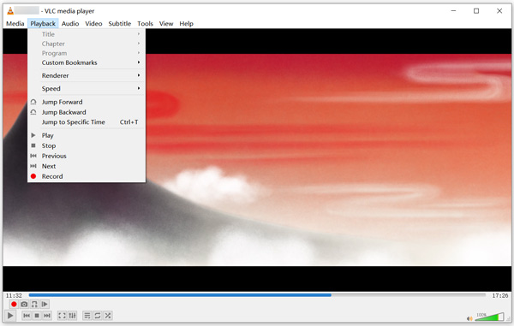Viewport: 514px width, 326px height.
Task: Expand the Renderer submenu
Action: 87,75
